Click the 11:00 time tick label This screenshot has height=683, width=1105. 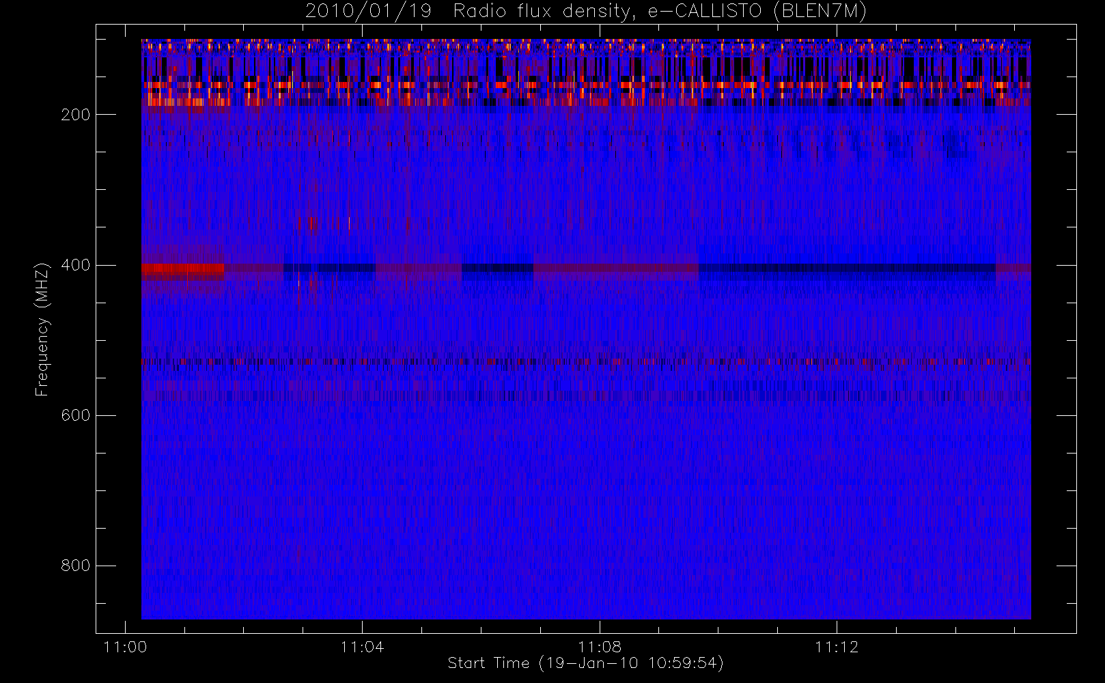click(x=125, y=646)
